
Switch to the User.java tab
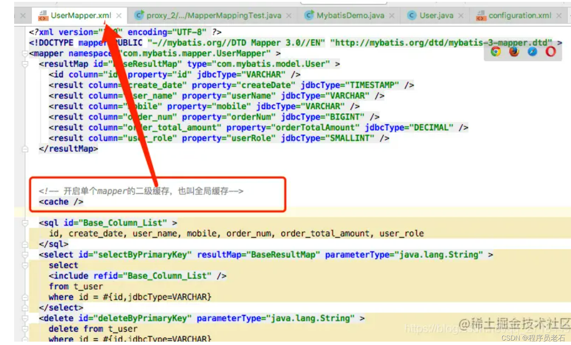tap(436, 16)
